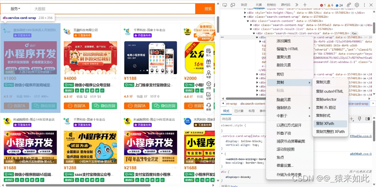The height and width of the screenshot is (187, 376).
Task: Open DevTools settings gear
Action: point(357,5)
